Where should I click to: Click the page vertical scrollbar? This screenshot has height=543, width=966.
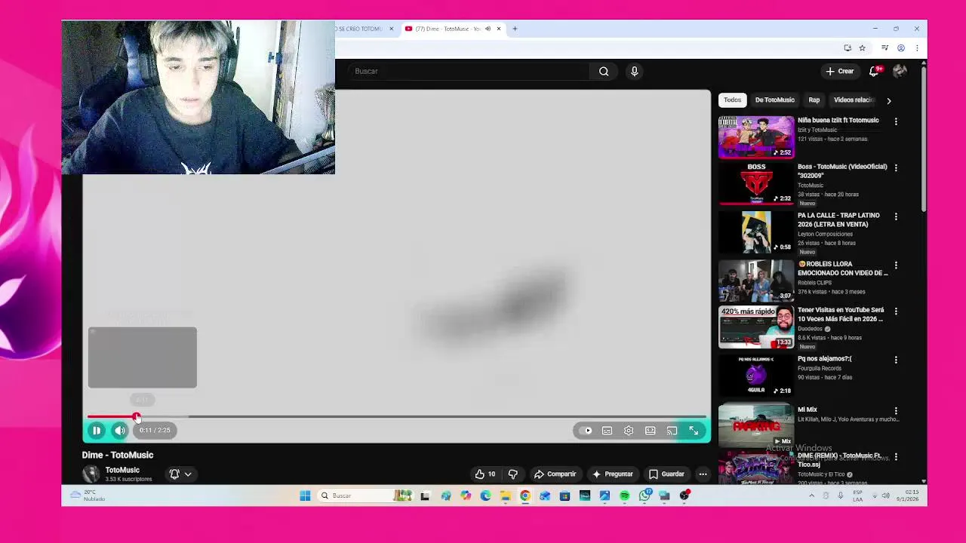(924, 139)
